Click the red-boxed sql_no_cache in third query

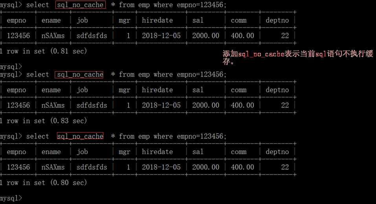[x=80, y=136]
